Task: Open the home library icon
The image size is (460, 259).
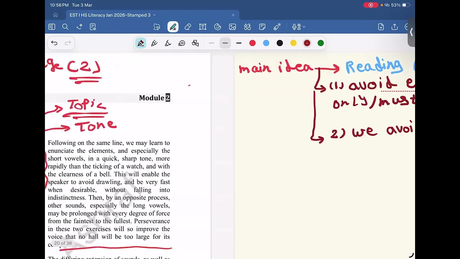Action: [55, 15]
